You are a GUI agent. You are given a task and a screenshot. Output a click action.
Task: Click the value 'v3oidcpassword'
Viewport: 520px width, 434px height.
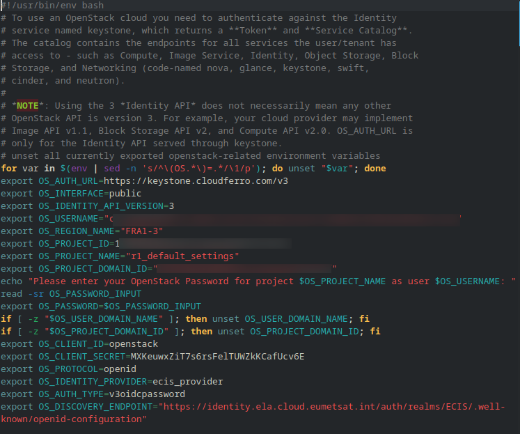pyautogui.click(x=147, y=394)
